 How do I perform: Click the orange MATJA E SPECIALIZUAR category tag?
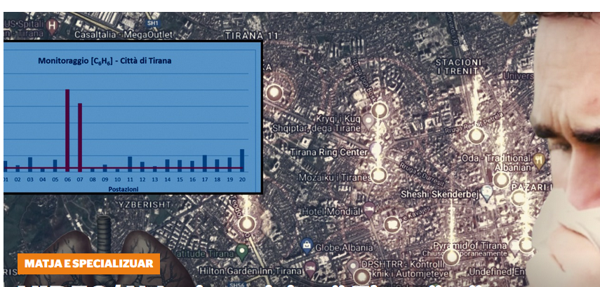(x=88, y=263)
